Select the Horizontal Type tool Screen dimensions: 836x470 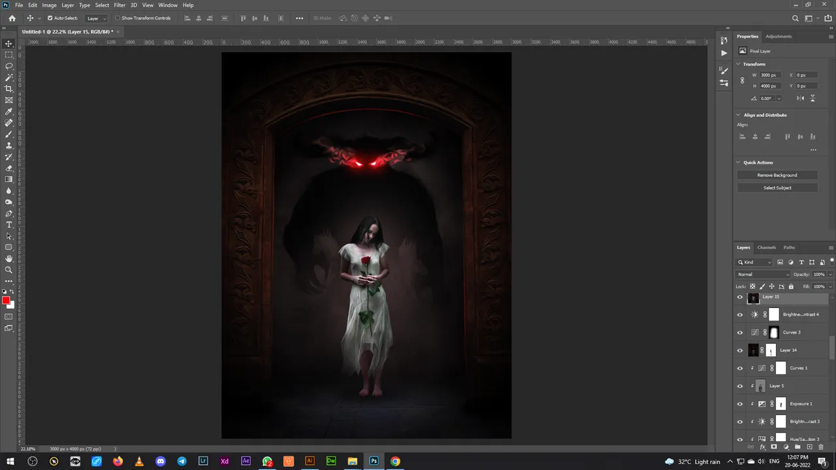(9, 225)
